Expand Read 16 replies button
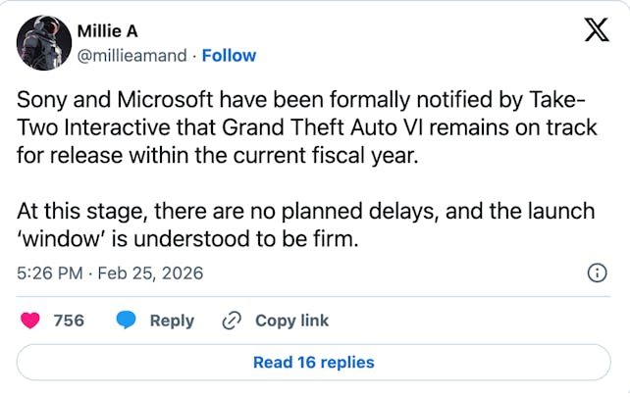 [314, 362]
